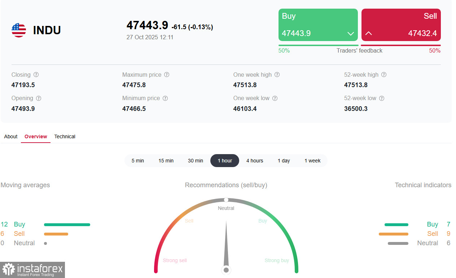The image size is (456, 278).
Task: Click the up chevron on the Sell button
Action: tap(368, 33)
